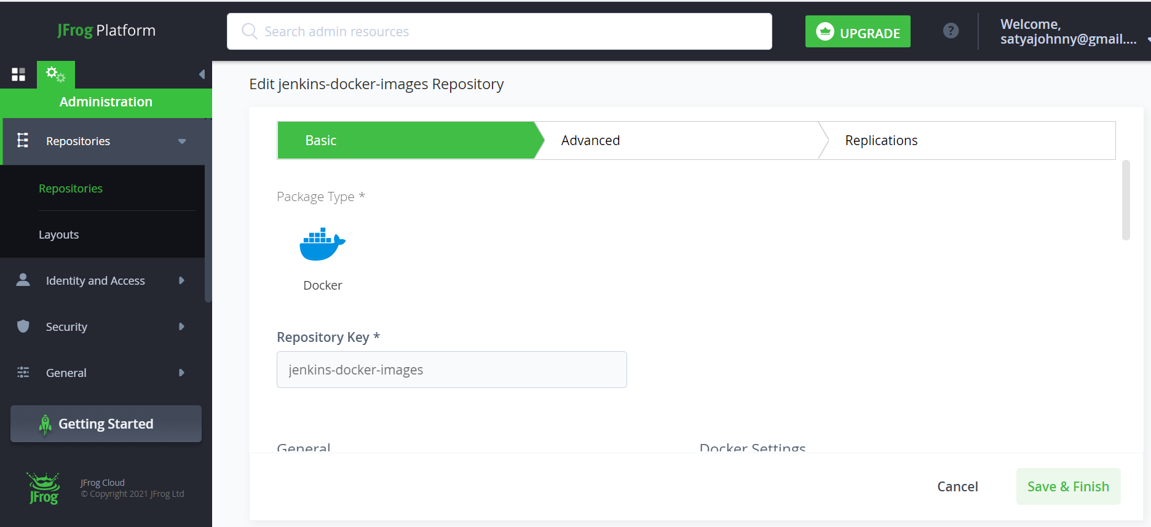Image resolution: width=1151 pixels, height=527 pixels.
Task: Open Layouts in the sidebar
Action: point(59,234)
